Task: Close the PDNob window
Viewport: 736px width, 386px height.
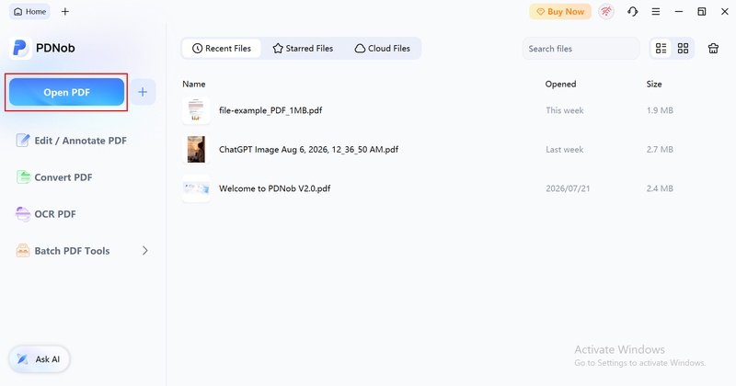Action: [x=725, y=12]
